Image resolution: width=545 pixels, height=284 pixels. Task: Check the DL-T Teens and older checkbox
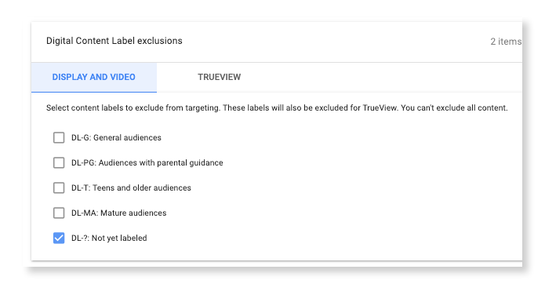(59, 188)
